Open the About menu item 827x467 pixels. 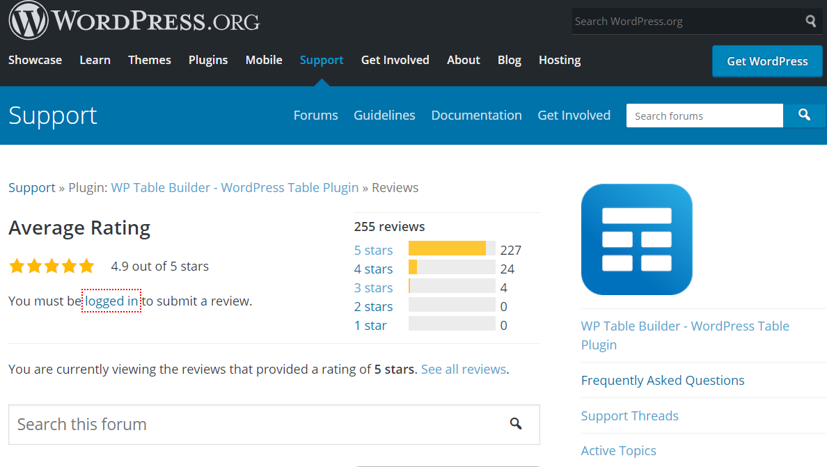[464, 60]
